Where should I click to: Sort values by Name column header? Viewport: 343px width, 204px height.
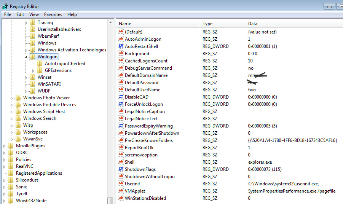(x=158, y=23)
